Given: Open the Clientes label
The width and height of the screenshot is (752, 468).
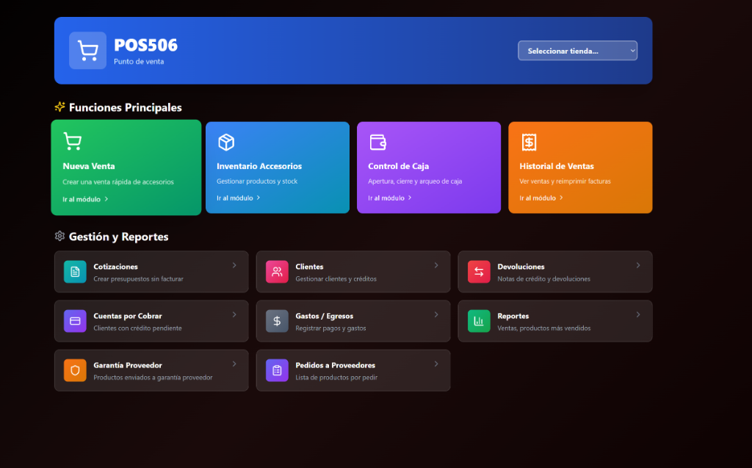Looking at the screenshot, I should coord(309,267).
